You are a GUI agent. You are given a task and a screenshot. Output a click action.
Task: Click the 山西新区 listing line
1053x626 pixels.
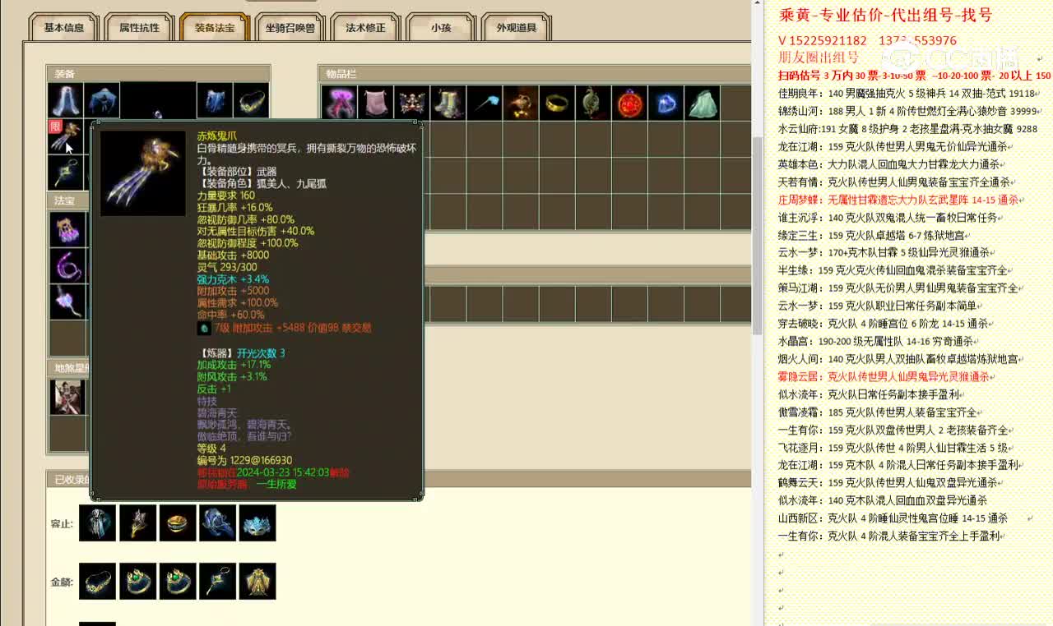click(893, 518)
